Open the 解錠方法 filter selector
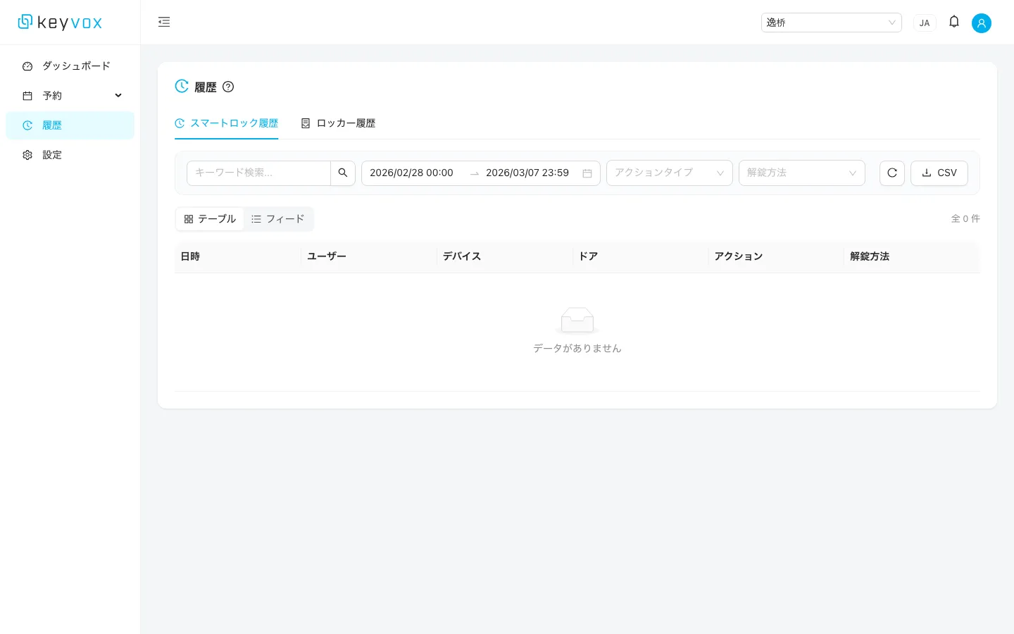The height and width of the screenshot is (634, 1014). coord(801,173)
